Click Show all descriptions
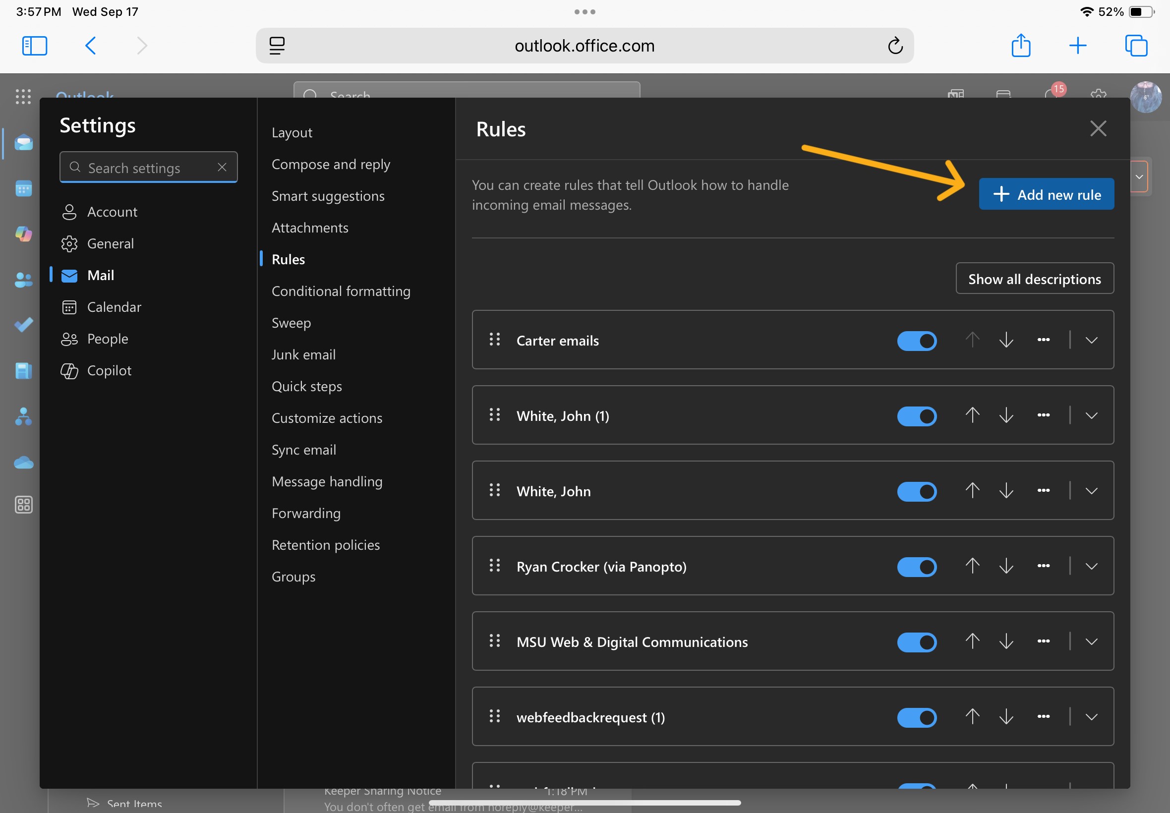This screenshot has height=813, width=1170. (1035, 279)
